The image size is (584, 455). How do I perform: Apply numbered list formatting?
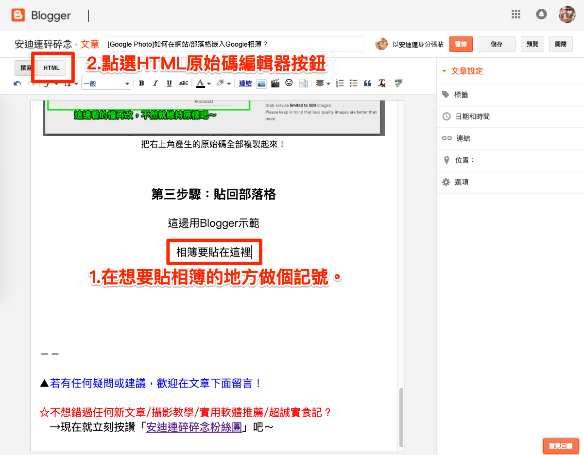click(340, 84)
